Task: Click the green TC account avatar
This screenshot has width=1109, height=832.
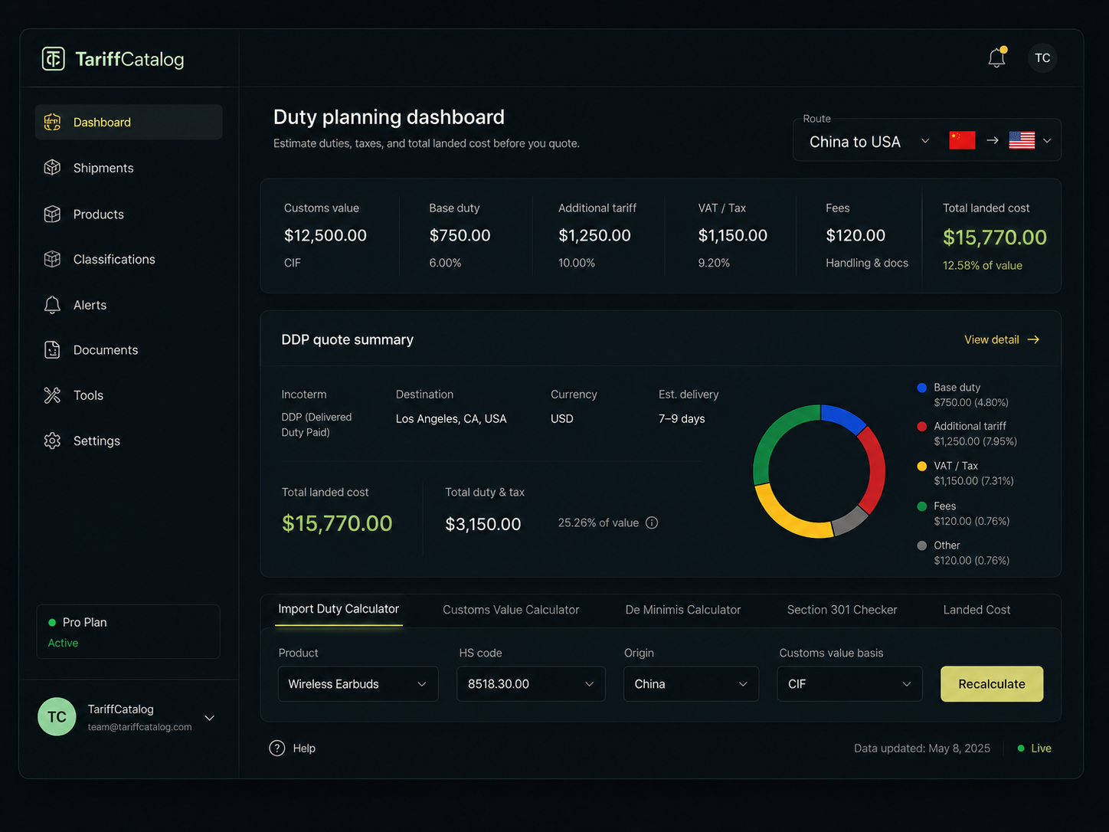Action: [x=57, y=717]
